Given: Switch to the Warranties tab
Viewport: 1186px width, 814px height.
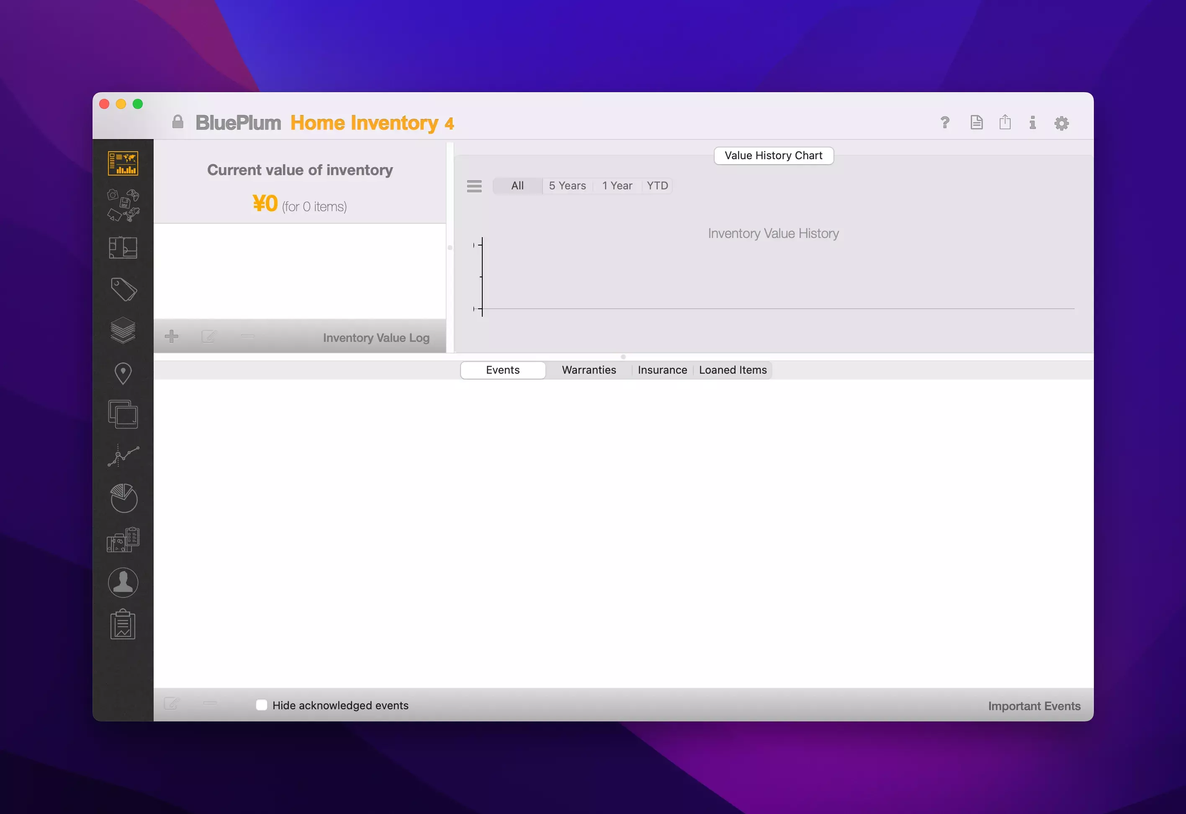Looking at the screenshot, I should (x=589, y=370).
